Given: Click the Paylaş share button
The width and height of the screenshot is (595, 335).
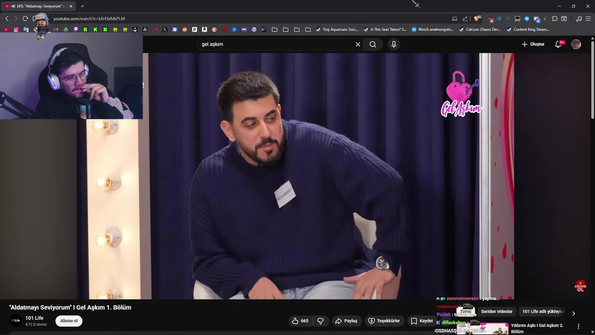Looking at the screenshot, I should [x=346, y=321].
